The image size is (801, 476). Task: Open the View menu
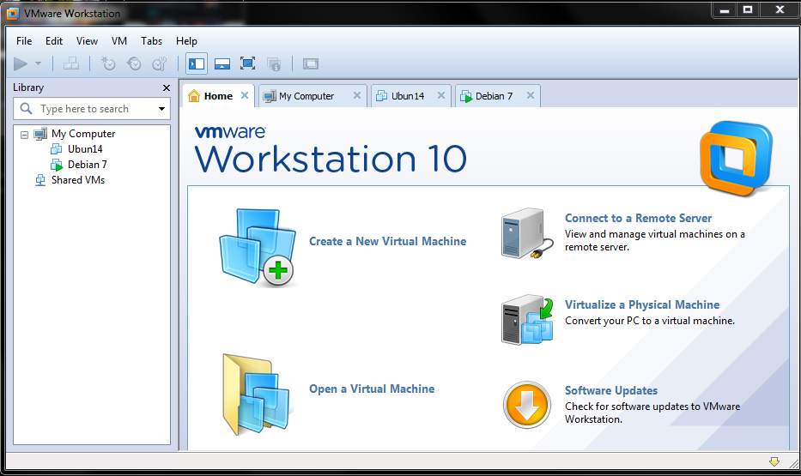pos(87,41)
